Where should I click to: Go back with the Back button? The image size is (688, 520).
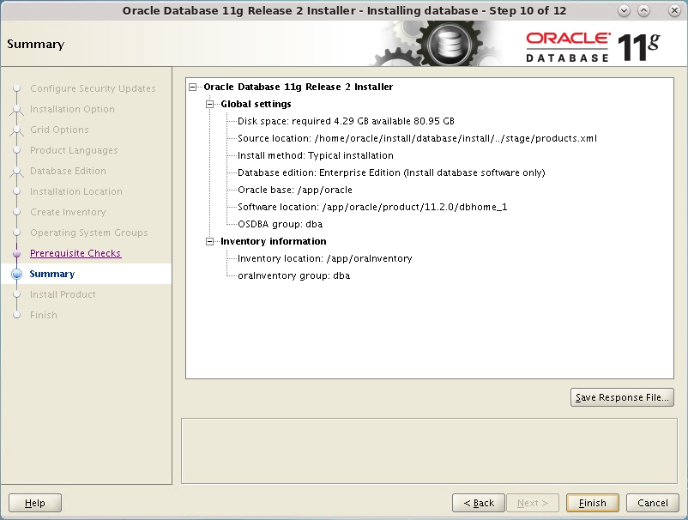[x=479, y=503]
